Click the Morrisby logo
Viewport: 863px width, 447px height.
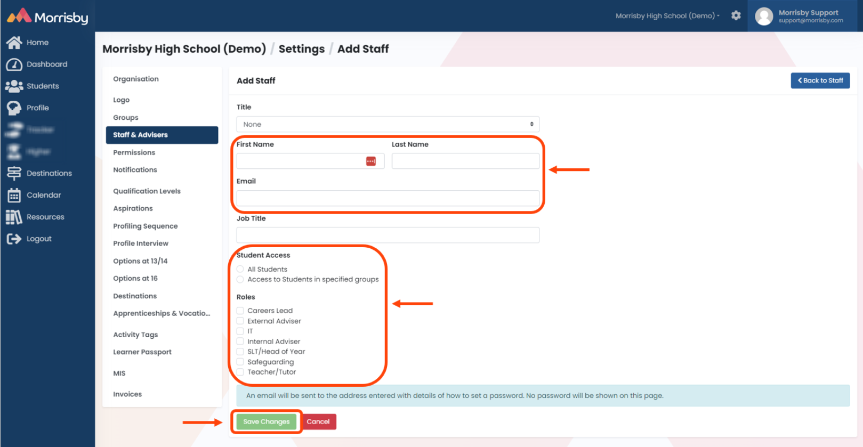tap(47, 17)
